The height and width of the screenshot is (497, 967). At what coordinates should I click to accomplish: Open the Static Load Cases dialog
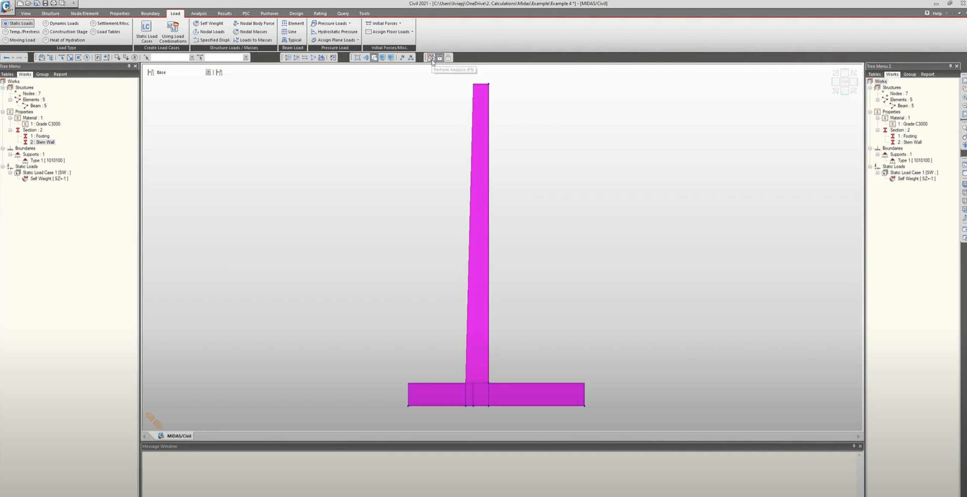147,32
